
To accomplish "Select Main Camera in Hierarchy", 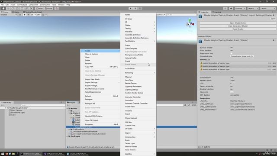I will point(16,110).
